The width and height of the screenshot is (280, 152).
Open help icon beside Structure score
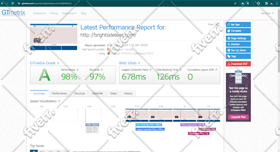[x=102, y=70]
